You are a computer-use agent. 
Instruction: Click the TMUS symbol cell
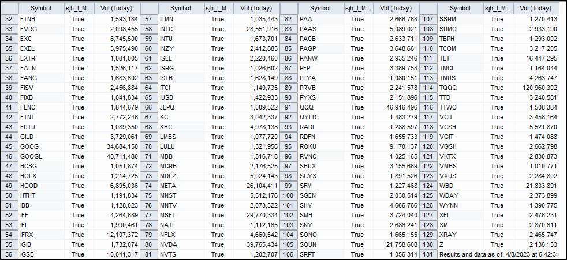tap(460, 78)
